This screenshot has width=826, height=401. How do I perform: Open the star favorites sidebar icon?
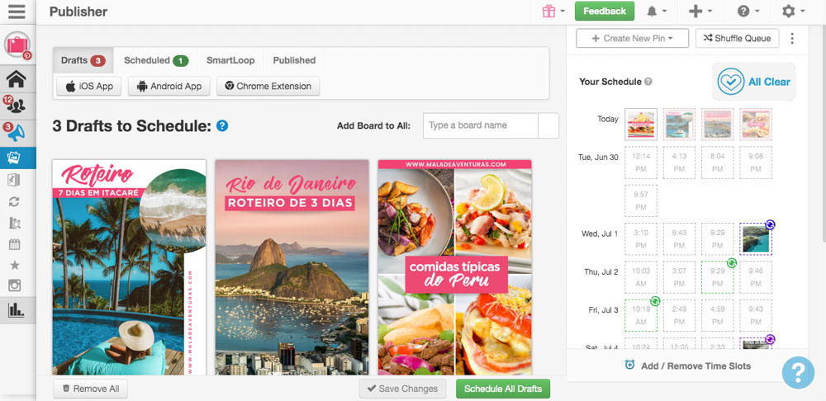(14, 265)
